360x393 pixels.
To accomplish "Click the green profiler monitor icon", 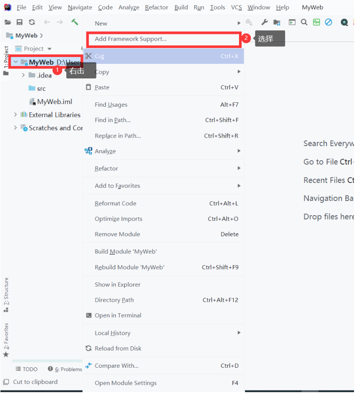I will coord(316,22).
